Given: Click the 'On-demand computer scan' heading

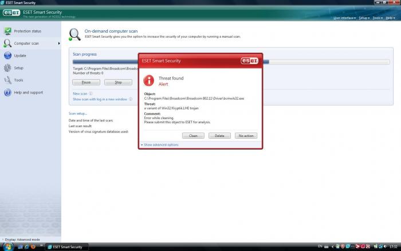Looking at the screenshot, I should tap(111, 31).
